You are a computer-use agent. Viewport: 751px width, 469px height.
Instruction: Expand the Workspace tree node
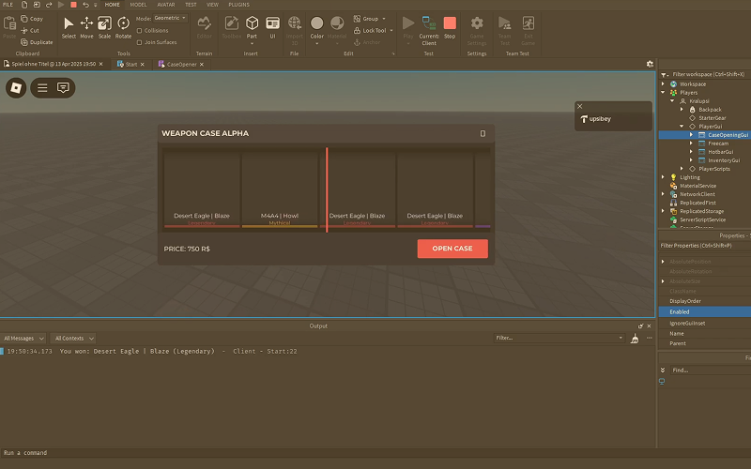pyautogui.click(x=664, y=84)
